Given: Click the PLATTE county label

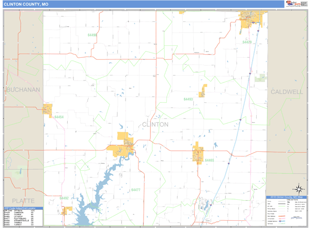Looking at the screenshot, I should point(20,200).
